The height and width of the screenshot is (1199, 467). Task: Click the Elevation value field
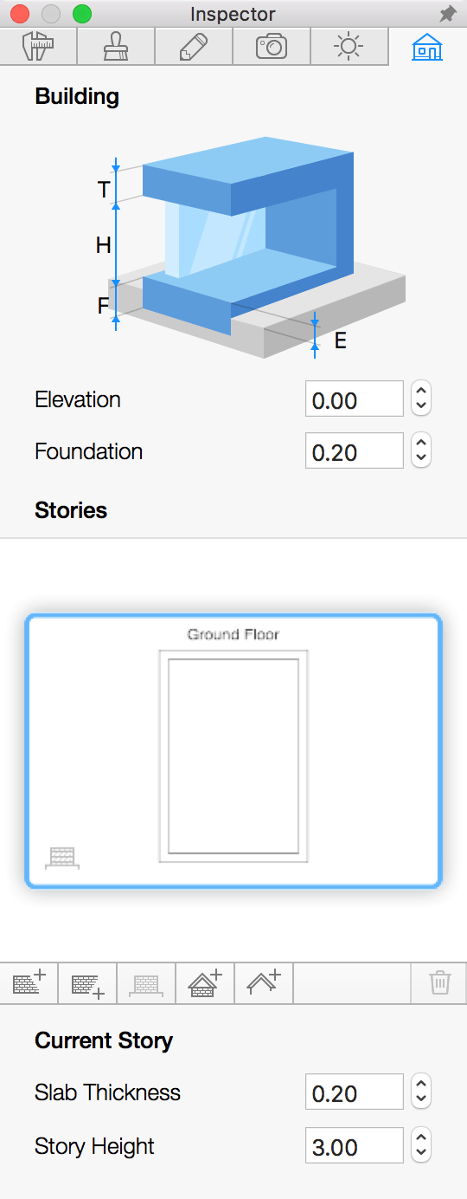(355, 399)
